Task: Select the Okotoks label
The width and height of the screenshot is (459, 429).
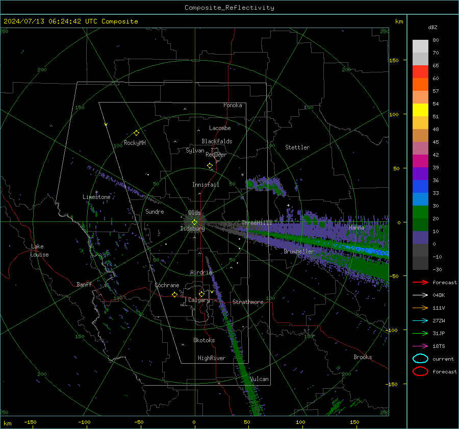Action: 204,340
